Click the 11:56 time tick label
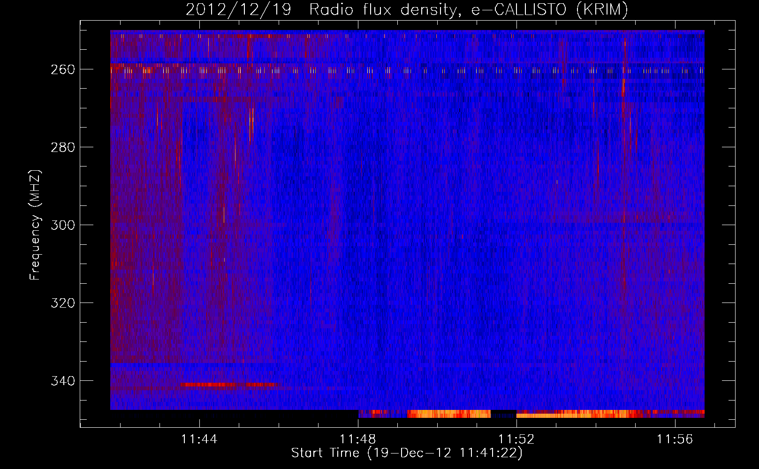Screen dimensions: 759x469 click(x=675, y=439)
